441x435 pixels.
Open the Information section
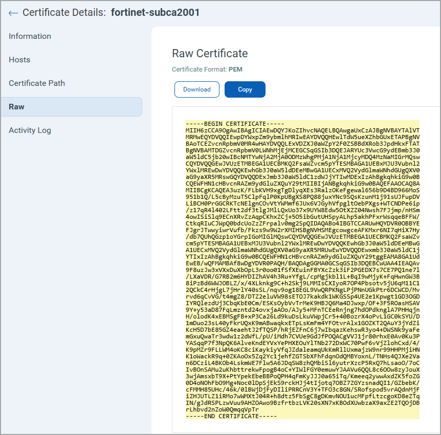(x=30, y=36)
